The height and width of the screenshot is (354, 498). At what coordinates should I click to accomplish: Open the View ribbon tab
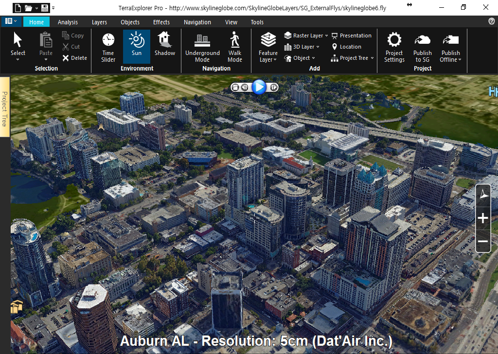tap(231, 22)
